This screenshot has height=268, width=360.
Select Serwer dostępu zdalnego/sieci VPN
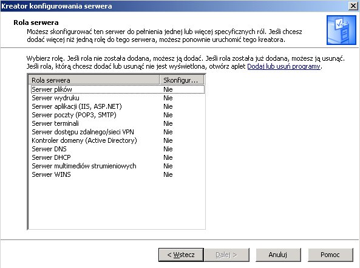pos(118,132)
